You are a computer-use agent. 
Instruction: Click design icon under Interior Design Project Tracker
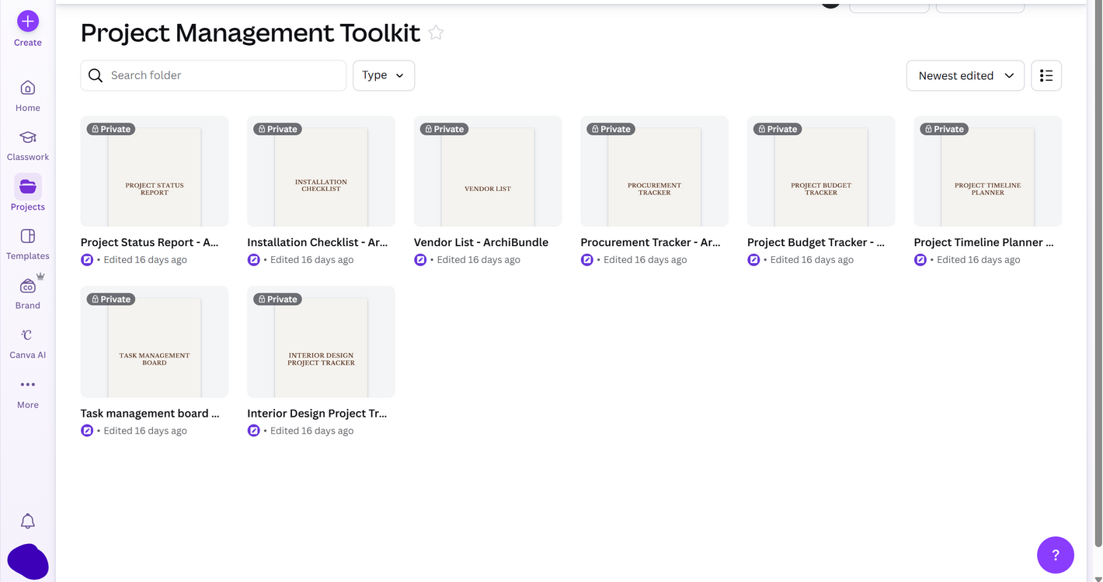coord(253,431)
